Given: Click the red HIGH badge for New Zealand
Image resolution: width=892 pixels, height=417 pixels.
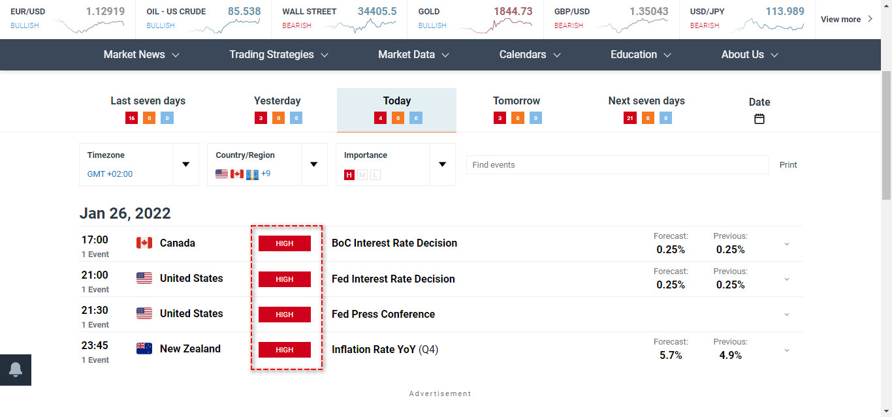Looking at the screenshot, I should [285, 350].
